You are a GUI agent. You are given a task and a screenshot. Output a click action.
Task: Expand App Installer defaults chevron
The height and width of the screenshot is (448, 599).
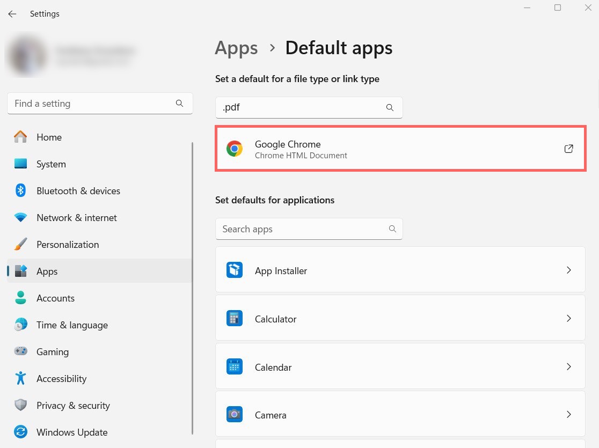point(568,270)
